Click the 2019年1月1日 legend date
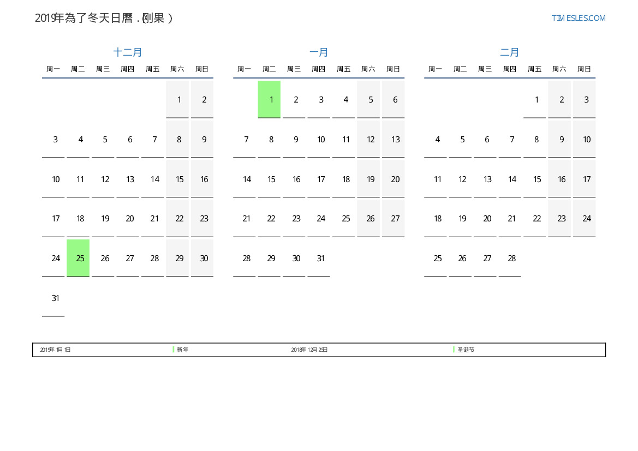Image resolution: width=638 pixels, height=451 pixels. coord(55,350)
